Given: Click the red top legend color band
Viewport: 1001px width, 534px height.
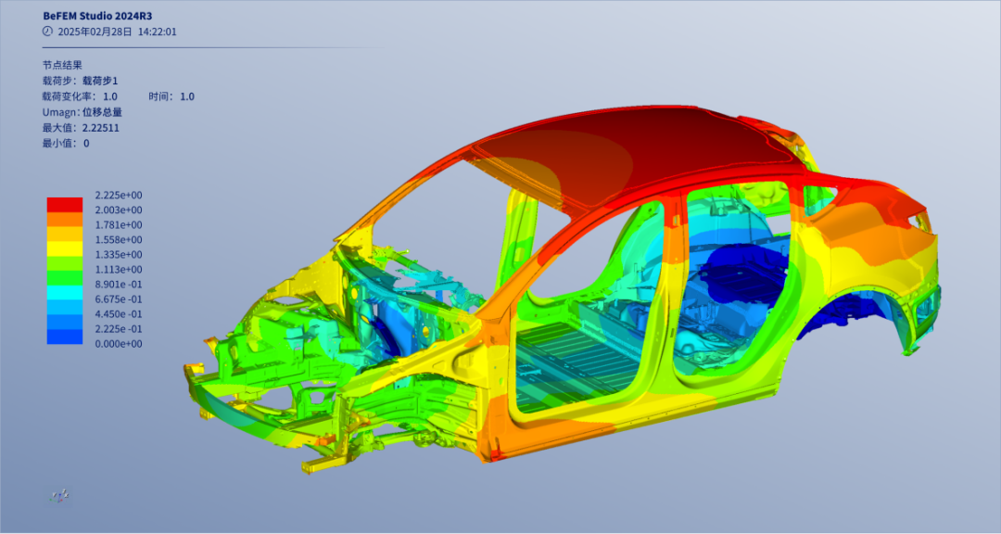Looking at the screenshot, I should [65, 203].
